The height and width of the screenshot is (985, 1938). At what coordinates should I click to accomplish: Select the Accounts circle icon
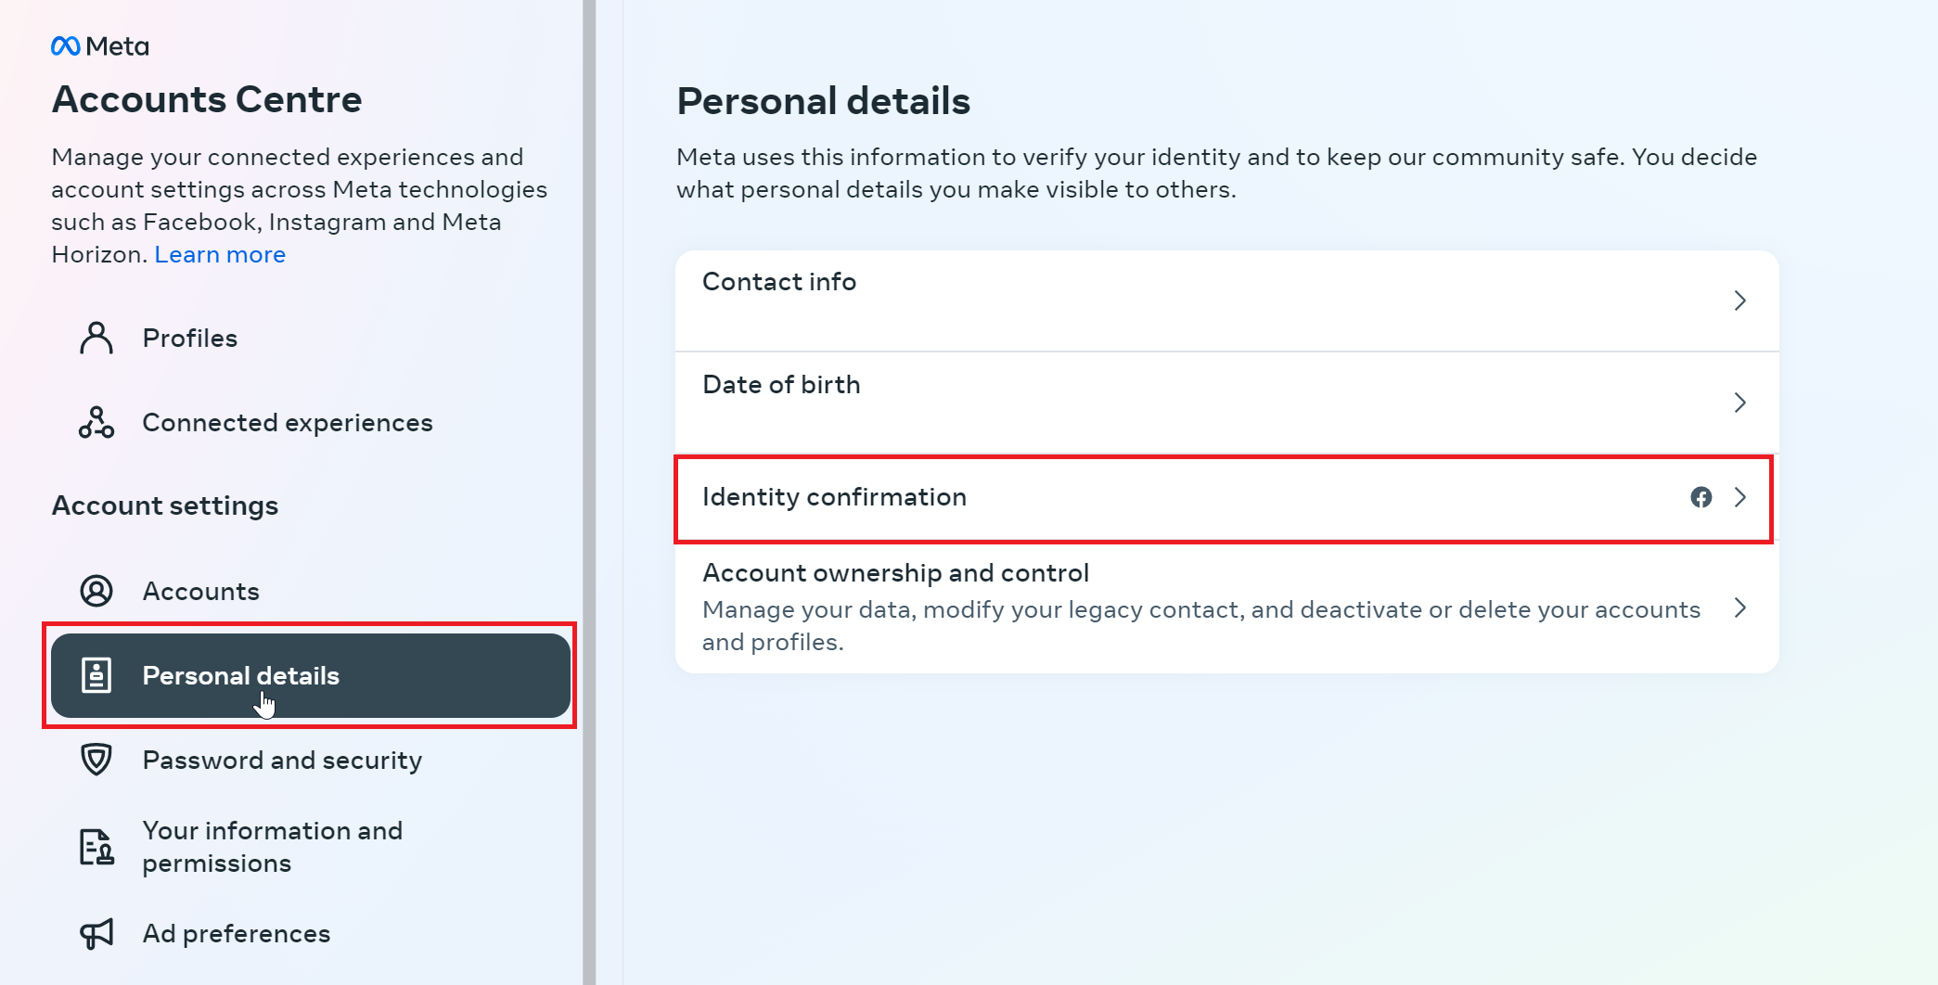point(96,591)
